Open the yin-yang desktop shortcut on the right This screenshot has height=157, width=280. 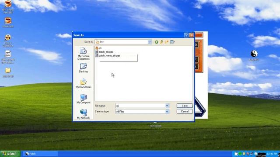(x=254, y=55)
